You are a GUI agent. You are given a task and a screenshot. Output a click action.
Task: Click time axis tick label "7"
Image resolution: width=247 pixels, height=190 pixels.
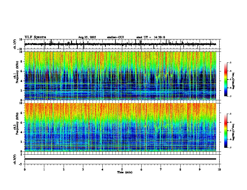(161, 170)
